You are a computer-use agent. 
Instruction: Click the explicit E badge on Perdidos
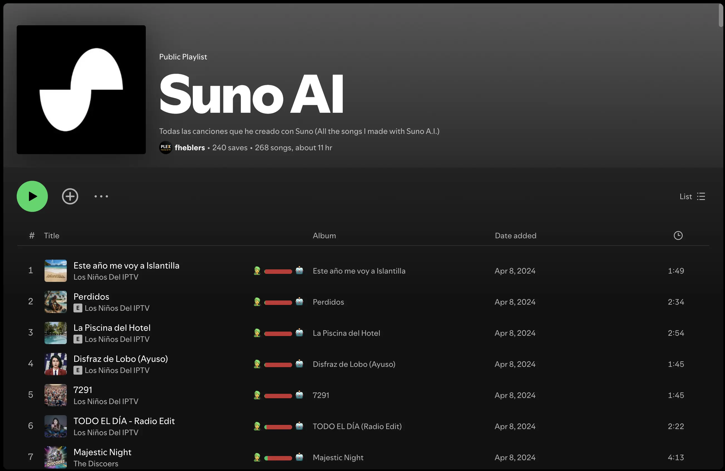point(78,308)
